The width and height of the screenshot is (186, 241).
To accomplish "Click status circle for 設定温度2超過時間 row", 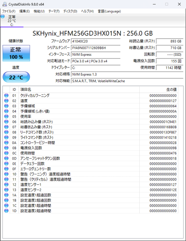I will point(6,211).
